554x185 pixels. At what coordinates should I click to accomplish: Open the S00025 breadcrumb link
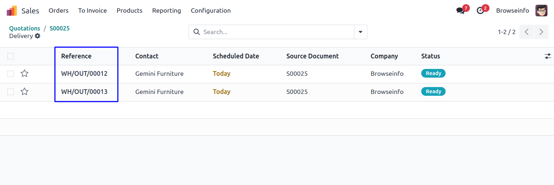point(60,28)
